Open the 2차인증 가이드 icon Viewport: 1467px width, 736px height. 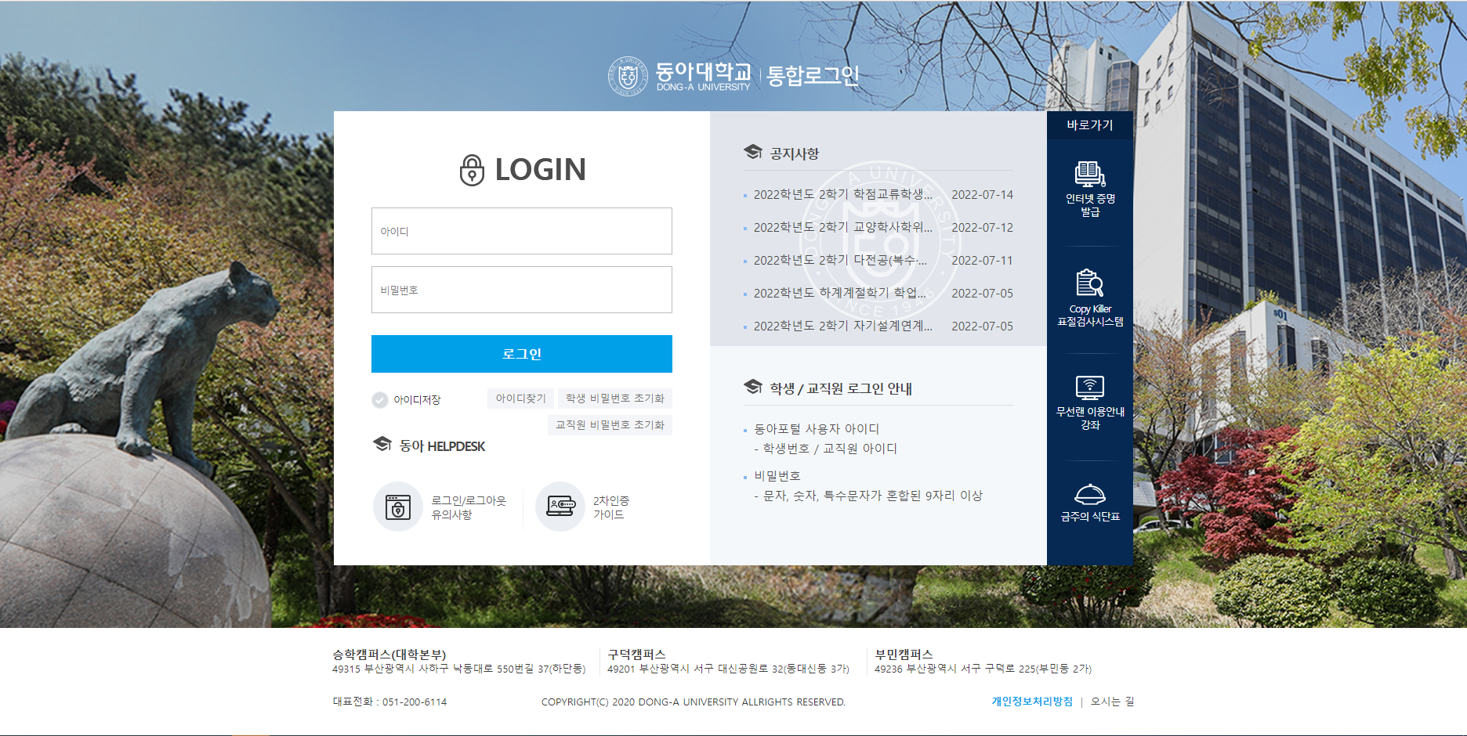(560, 507)
